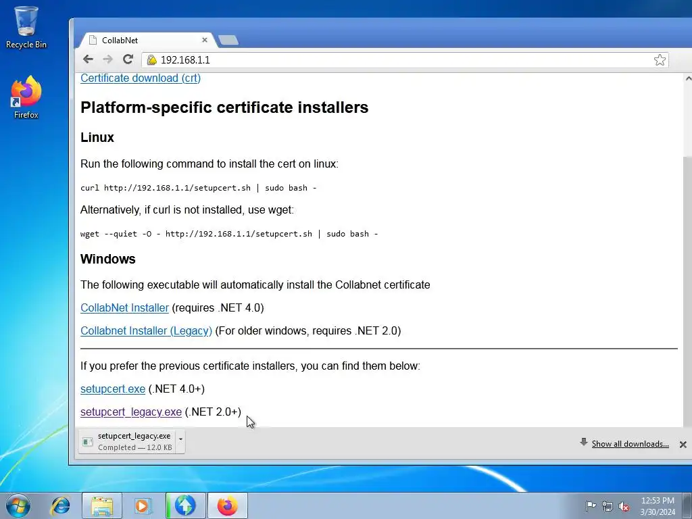Image resolution: width=692 pixels, height=519 pixels.
Task: Reload the page with the refresh icon
Action: [x=128, y=59]
